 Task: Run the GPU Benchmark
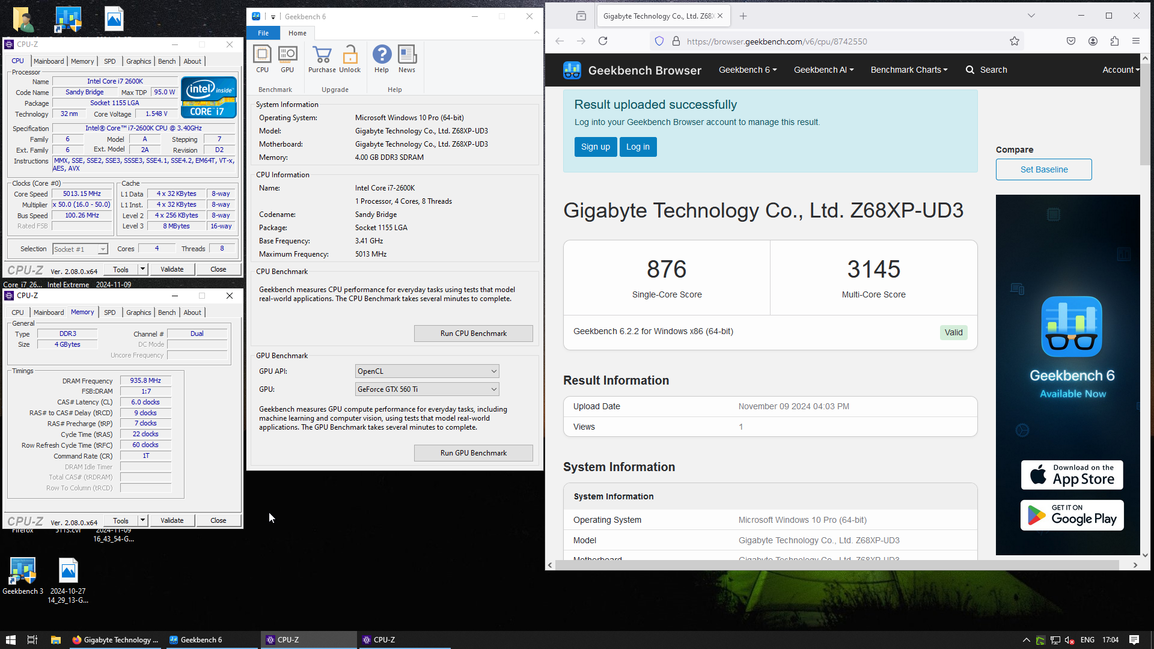click(x=474, y=453)
